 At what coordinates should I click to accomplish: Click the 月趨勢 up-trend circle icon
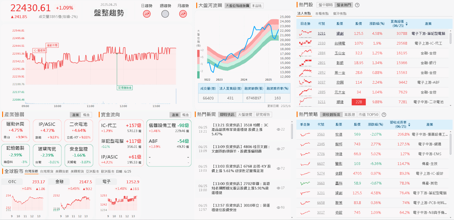pyautogui.click(x=183, y=14)
